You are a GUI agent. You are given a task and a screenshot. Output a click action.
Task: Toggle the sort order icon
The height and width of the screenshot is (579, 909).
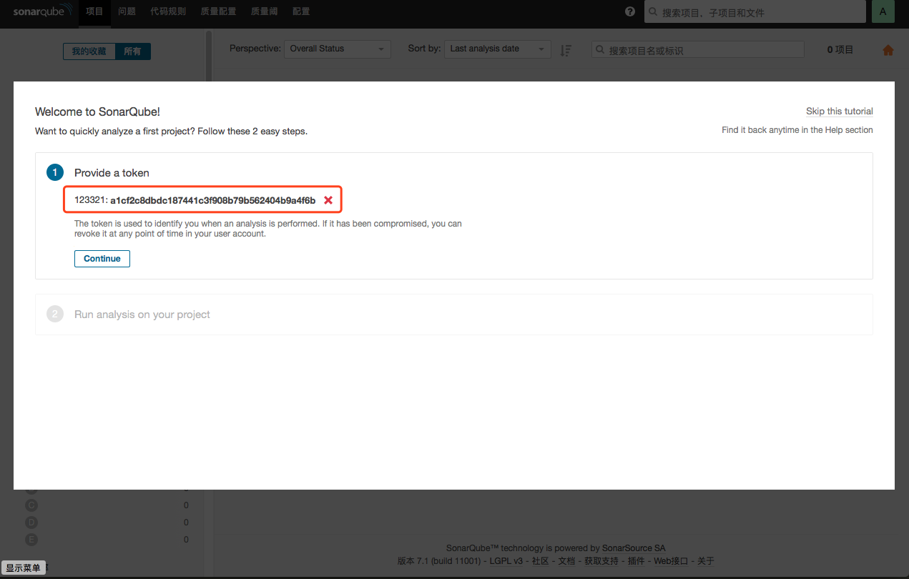[x=566, y=50]
